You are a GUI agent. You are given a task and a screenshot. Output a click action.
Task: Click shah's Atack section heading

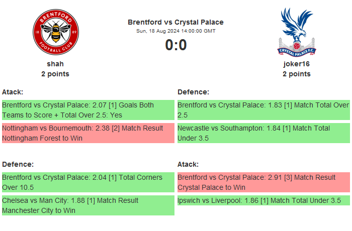13,92
